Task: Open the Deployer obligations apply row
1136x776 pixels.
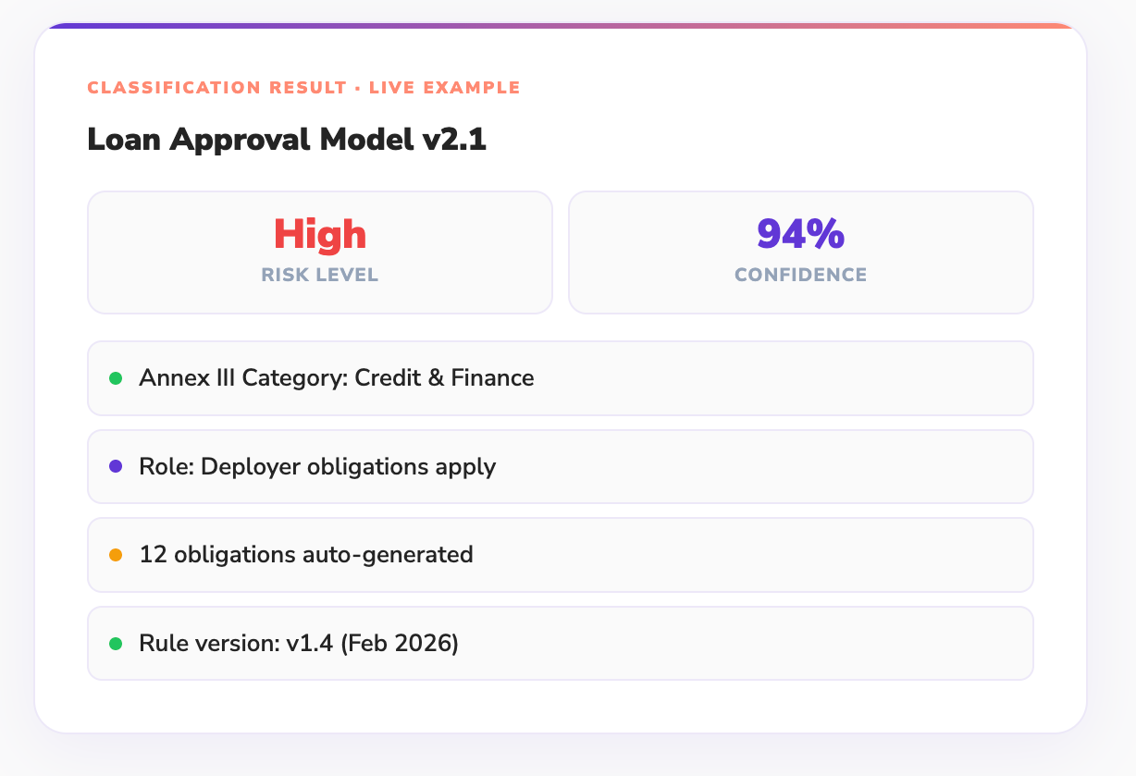Action: coord(560,466)
